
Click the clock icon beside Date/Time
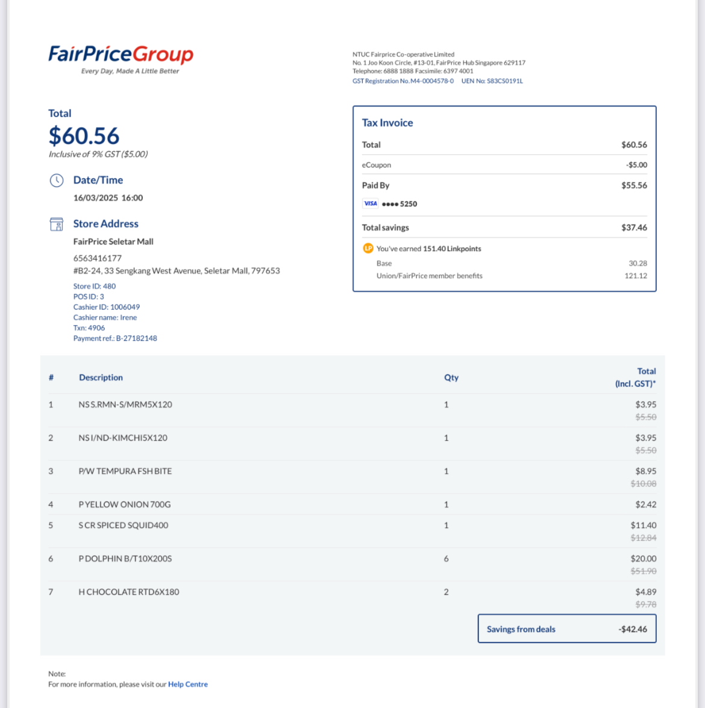click(x=57, y=180)
